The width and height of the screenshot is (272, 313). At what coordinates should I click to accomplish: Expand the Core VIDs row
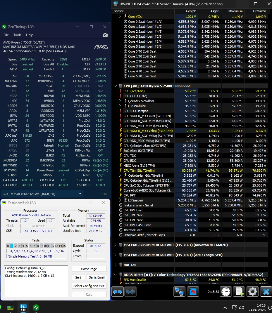click(120, 16)
